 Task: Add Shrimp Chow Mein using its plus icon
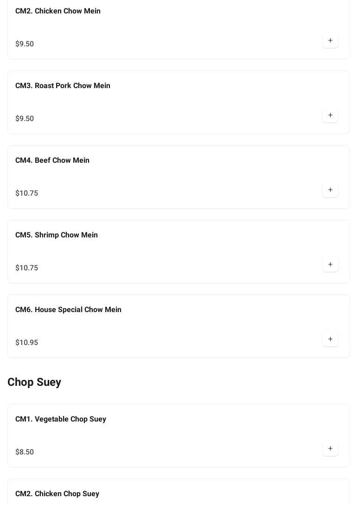click(330, 265)
